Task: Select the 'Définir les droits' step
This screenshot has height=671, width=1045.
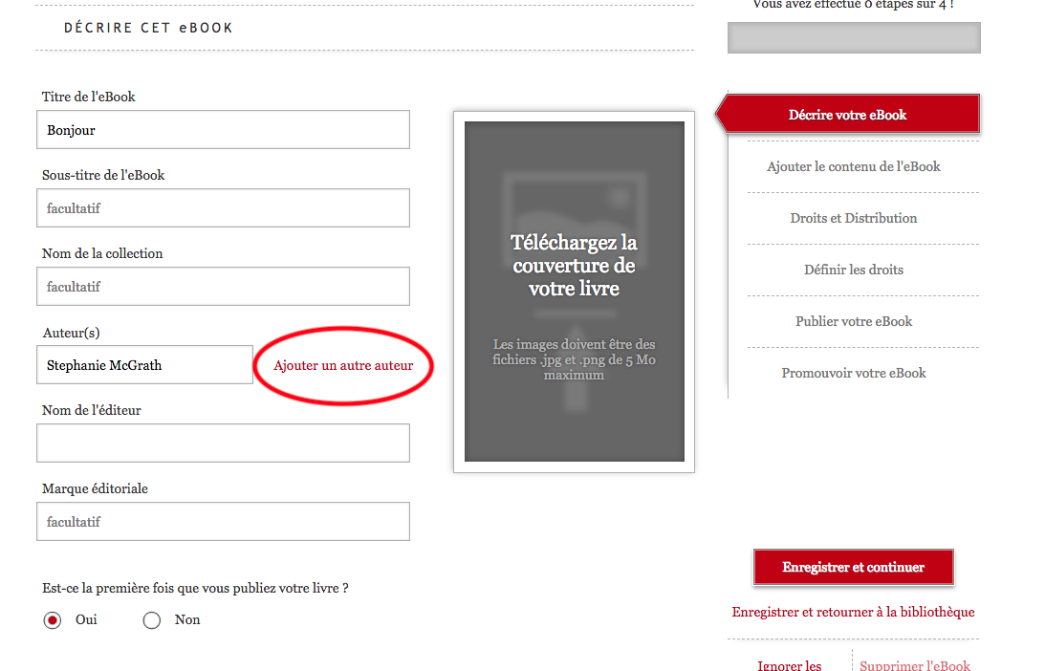Action: (x=853, y=270)
